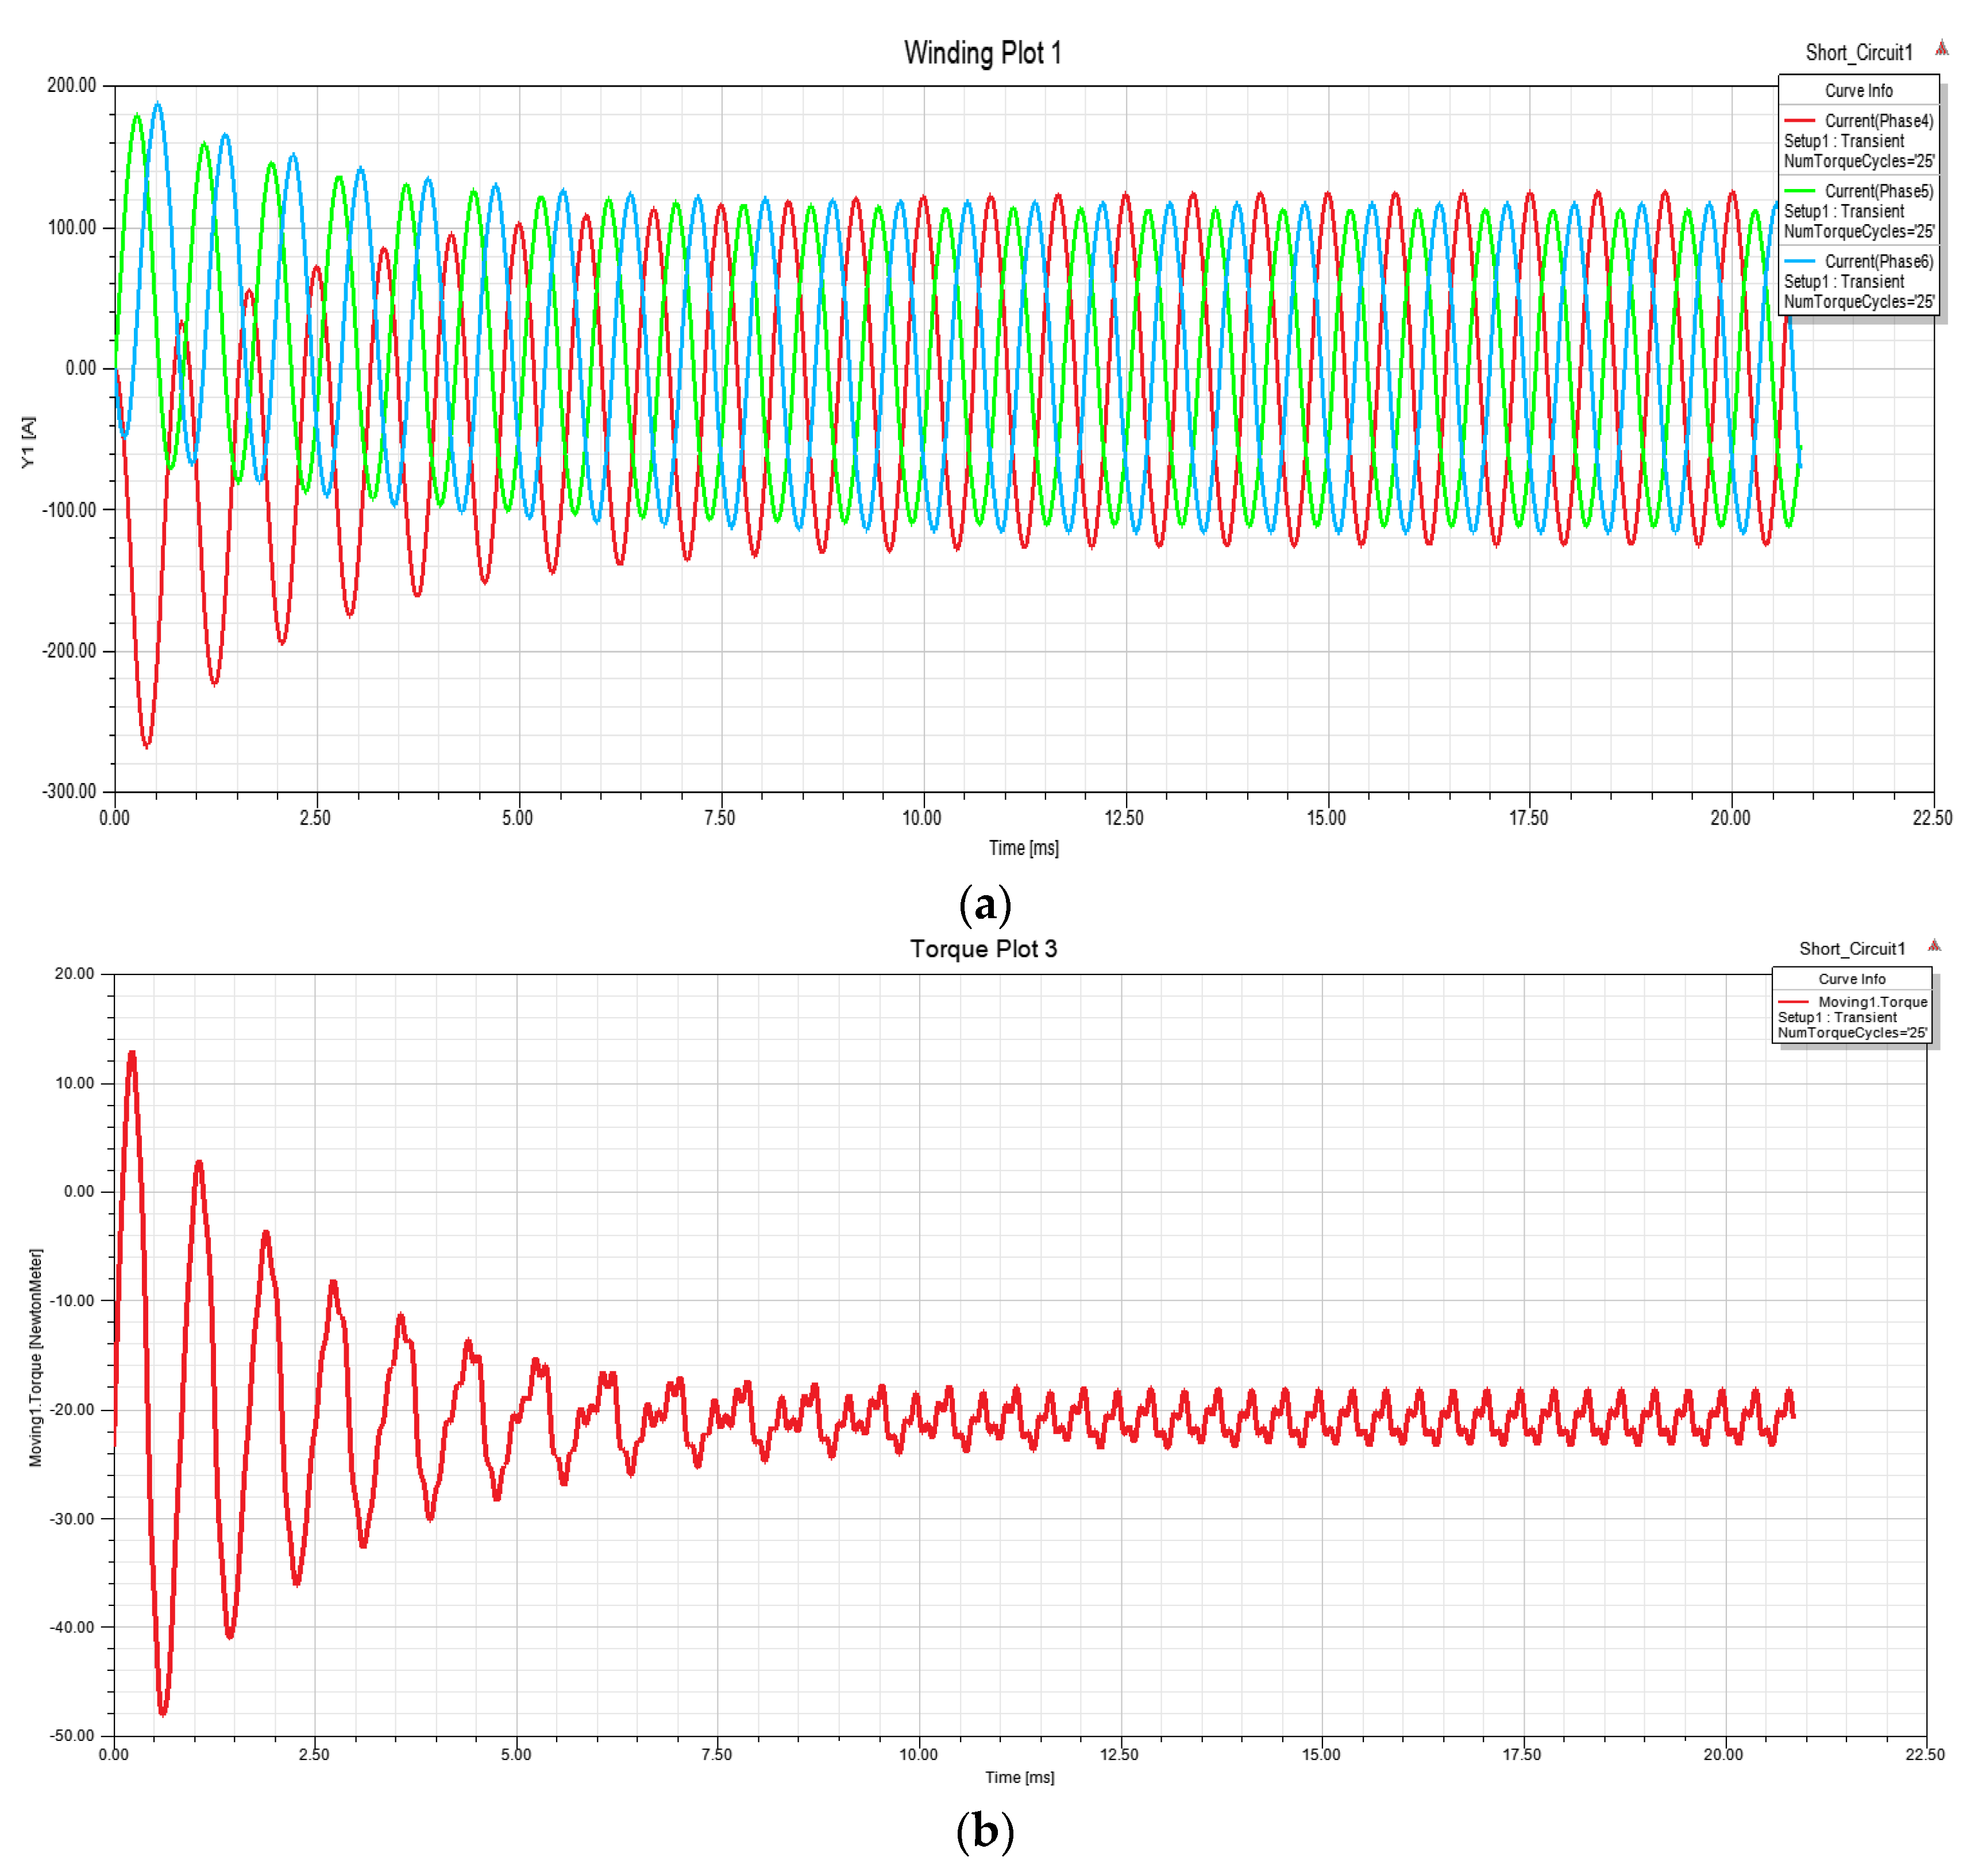The height and width of the screenshot is (1876, 1986).
Task: Click the Winding Plot 1 title
Action: pyautogui.click(x=982, y=53)
